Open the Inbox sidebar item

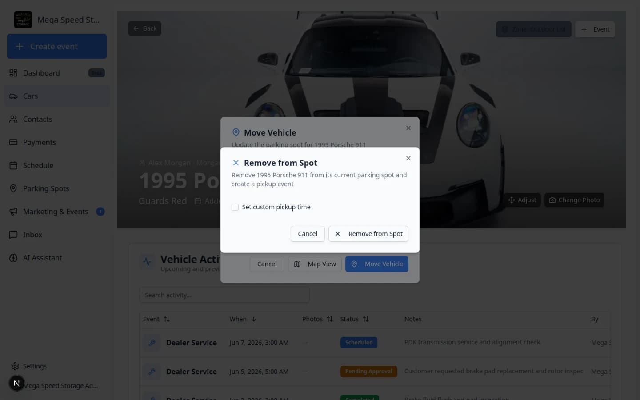(57, 235)
